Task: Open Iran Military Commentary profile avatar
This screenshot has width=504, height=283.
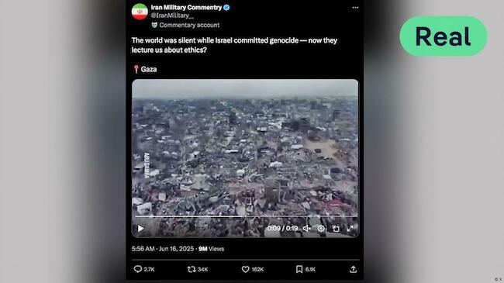Action: pyautogui.click(x=140, y=12)
